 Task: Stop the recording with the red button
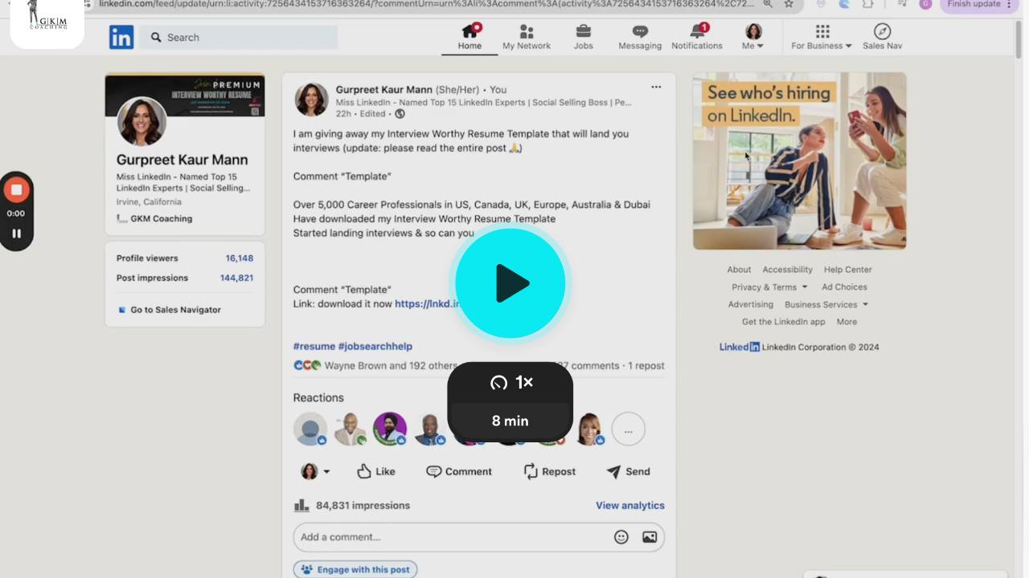pyautogui.click(x=16, y=190)
